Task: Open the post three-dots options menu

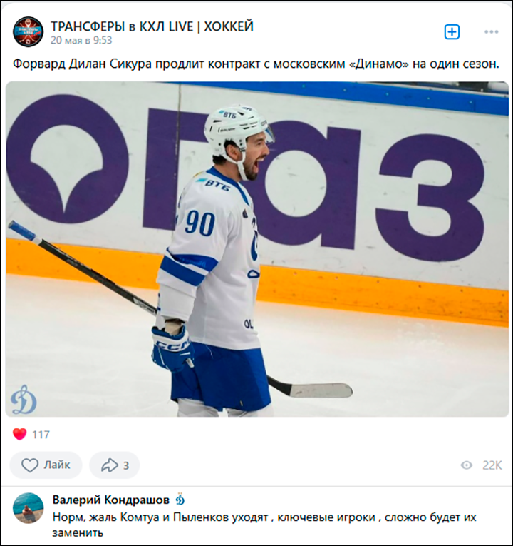Action: pos(491,32)
